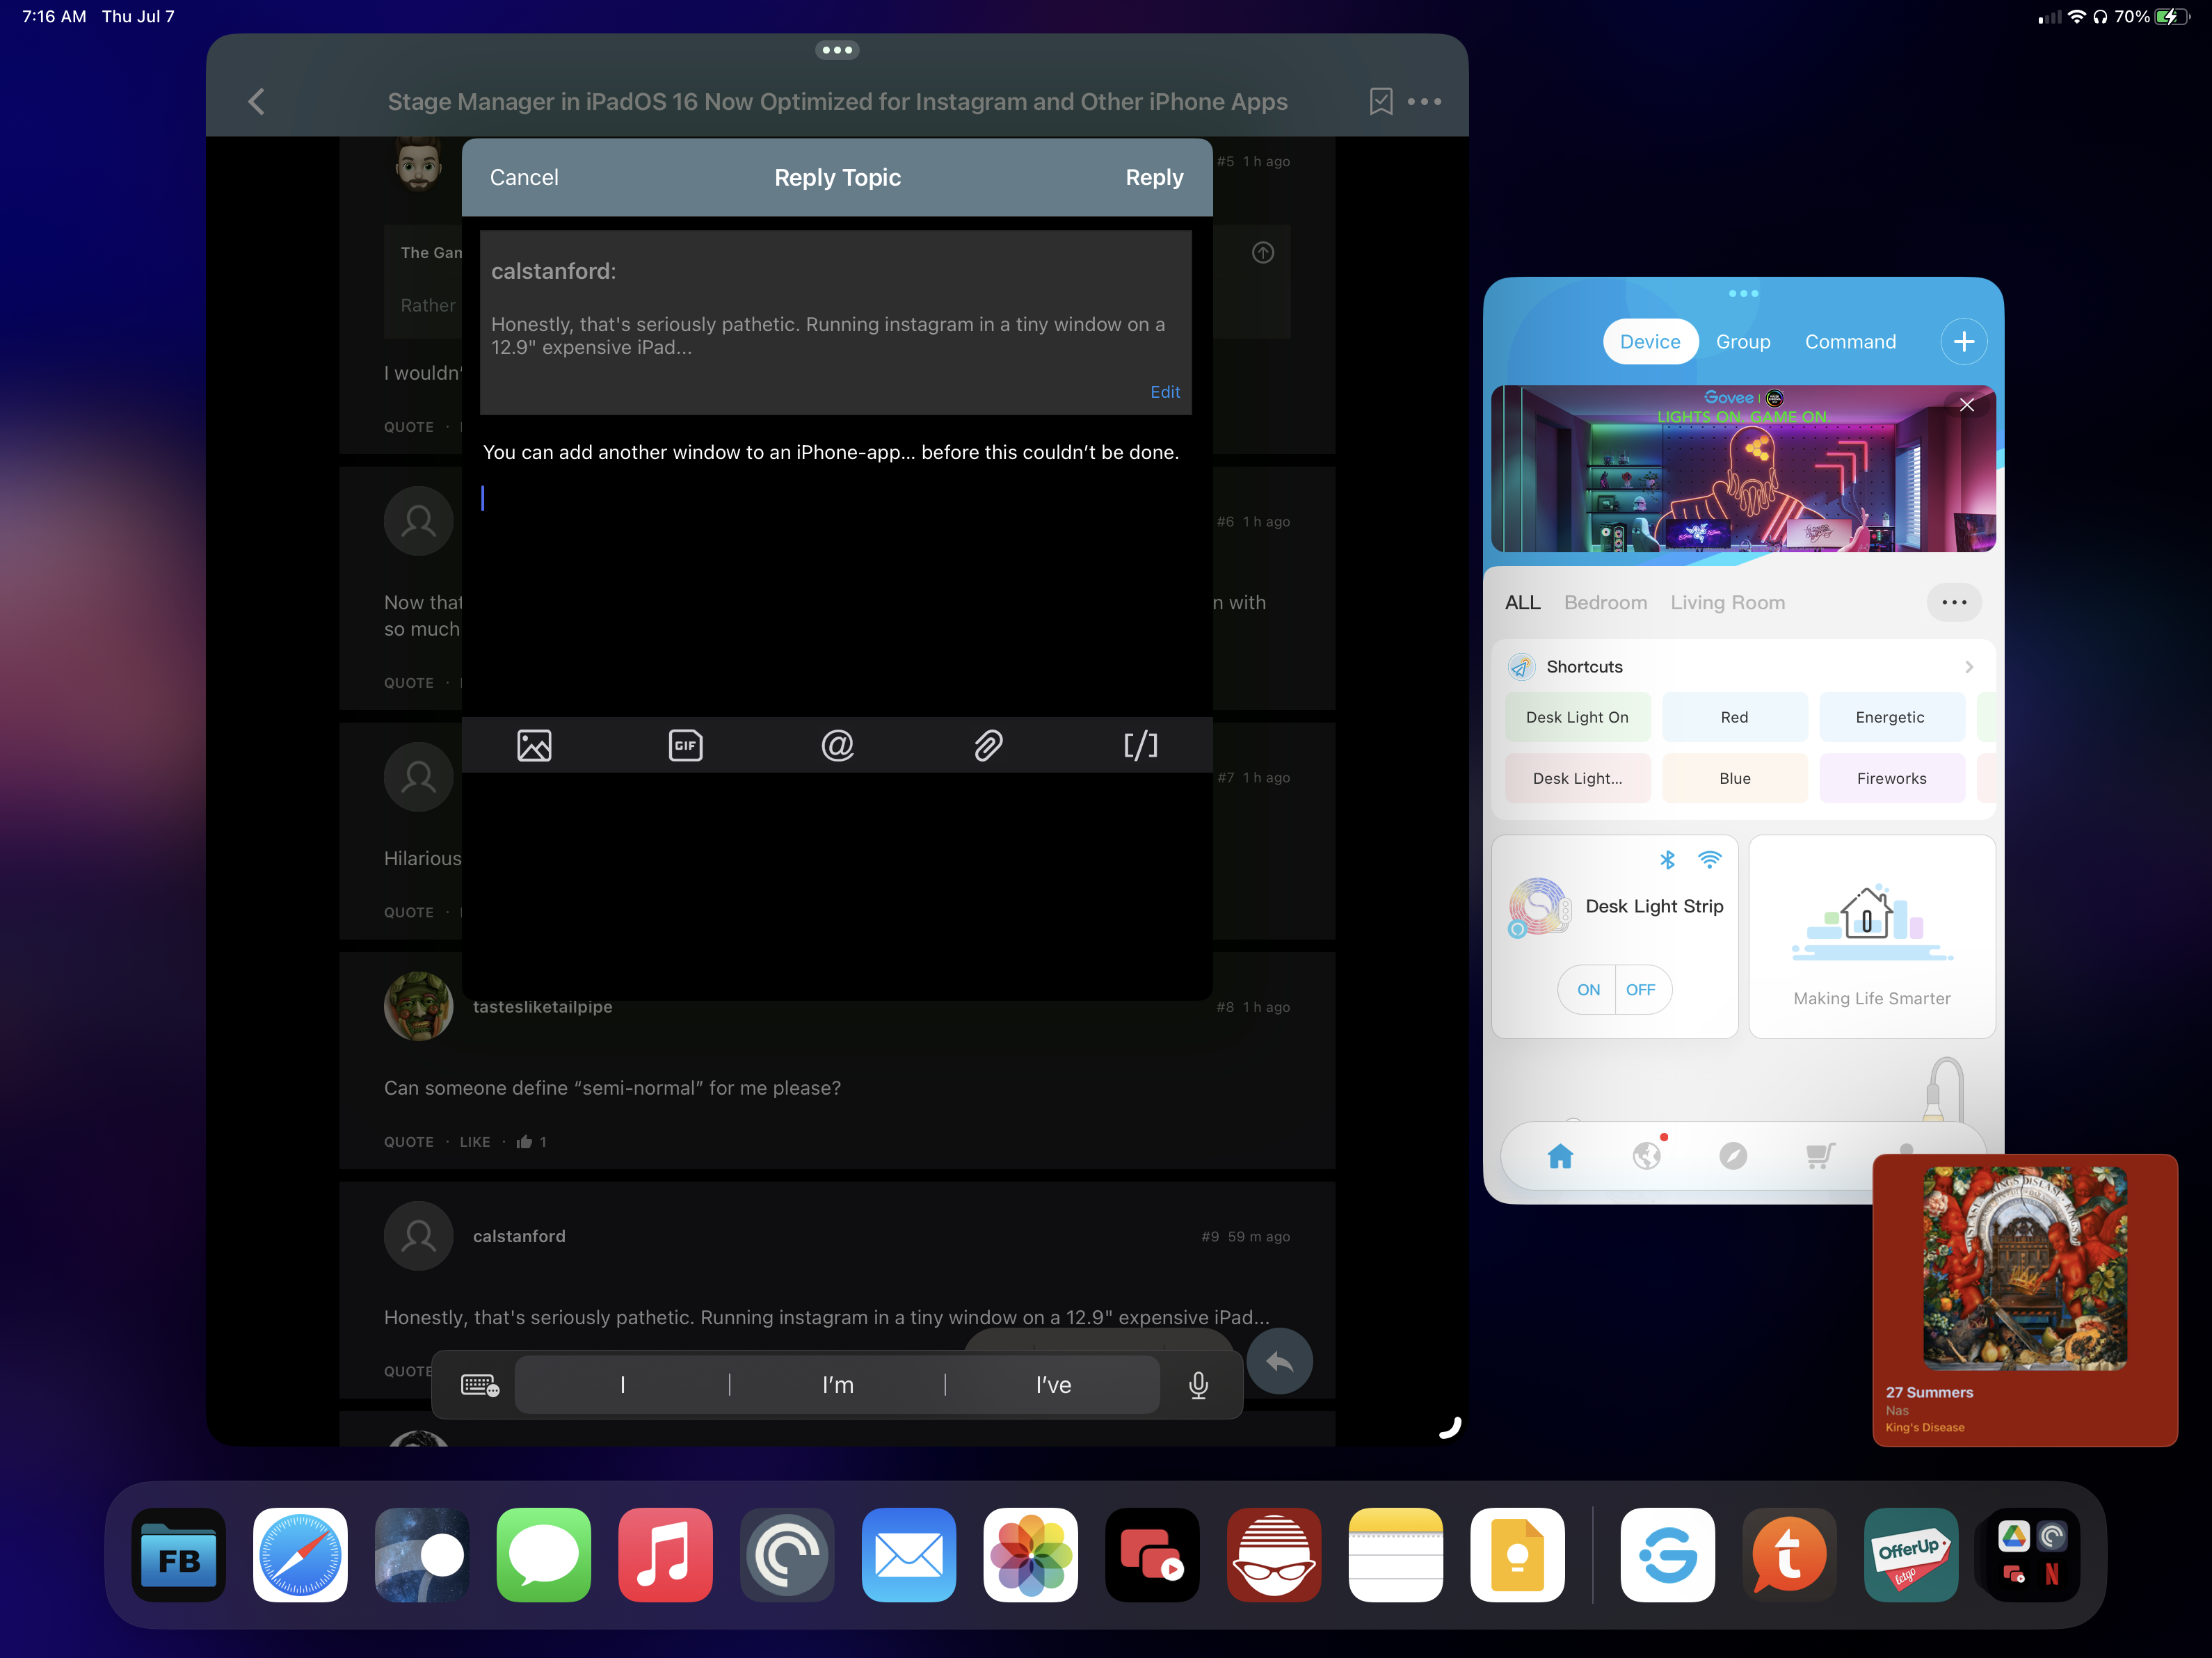Turn the Desk Light Strip ON
The image size is (2212, 1658).
[1588, 989]
